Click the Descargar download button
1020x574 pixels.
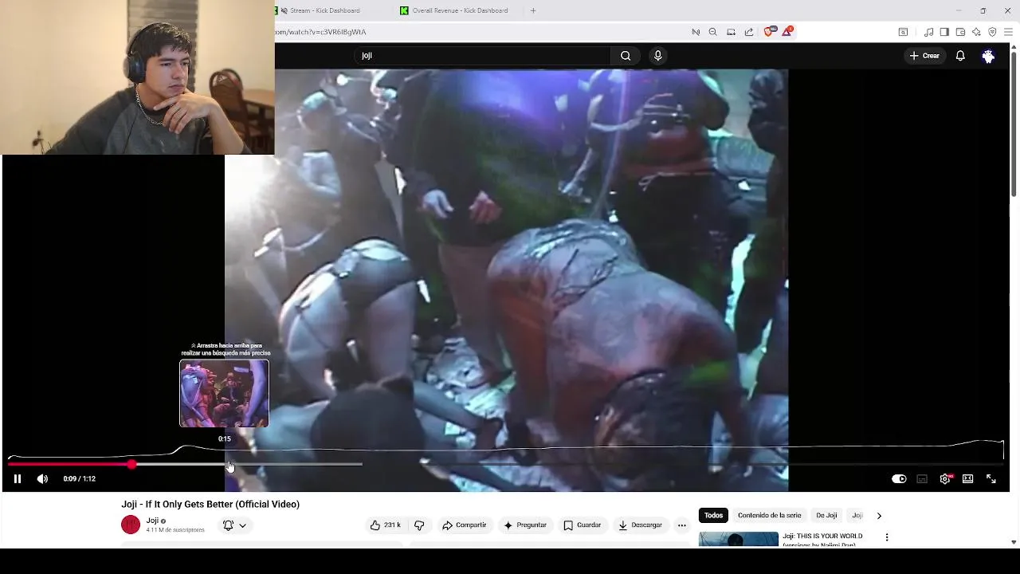click(641, 525)
